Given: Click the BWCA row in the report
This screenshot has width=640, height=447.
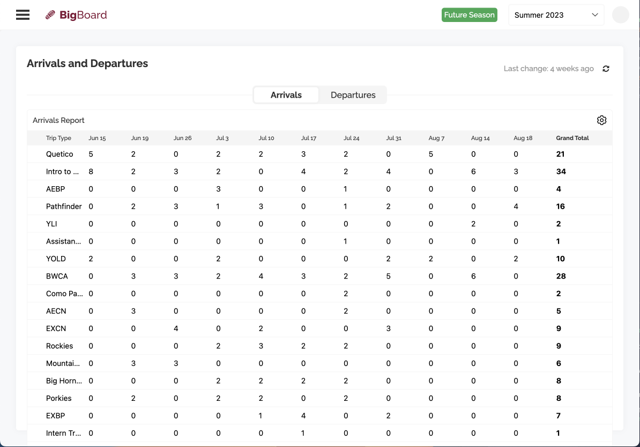Looking at the screenshot, I should point(57,276).
